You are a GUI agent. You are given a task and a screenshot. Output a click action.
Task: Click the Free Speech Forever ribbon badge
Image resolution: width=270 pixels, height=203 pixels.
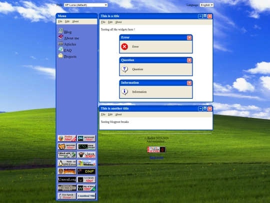(x=67, y=196)
